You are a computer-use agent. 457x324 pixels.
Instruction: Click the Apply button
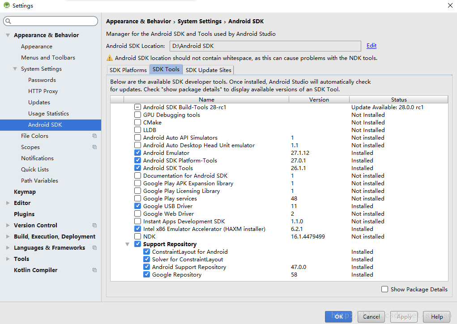pyautogui.click(x=404, y=317)
